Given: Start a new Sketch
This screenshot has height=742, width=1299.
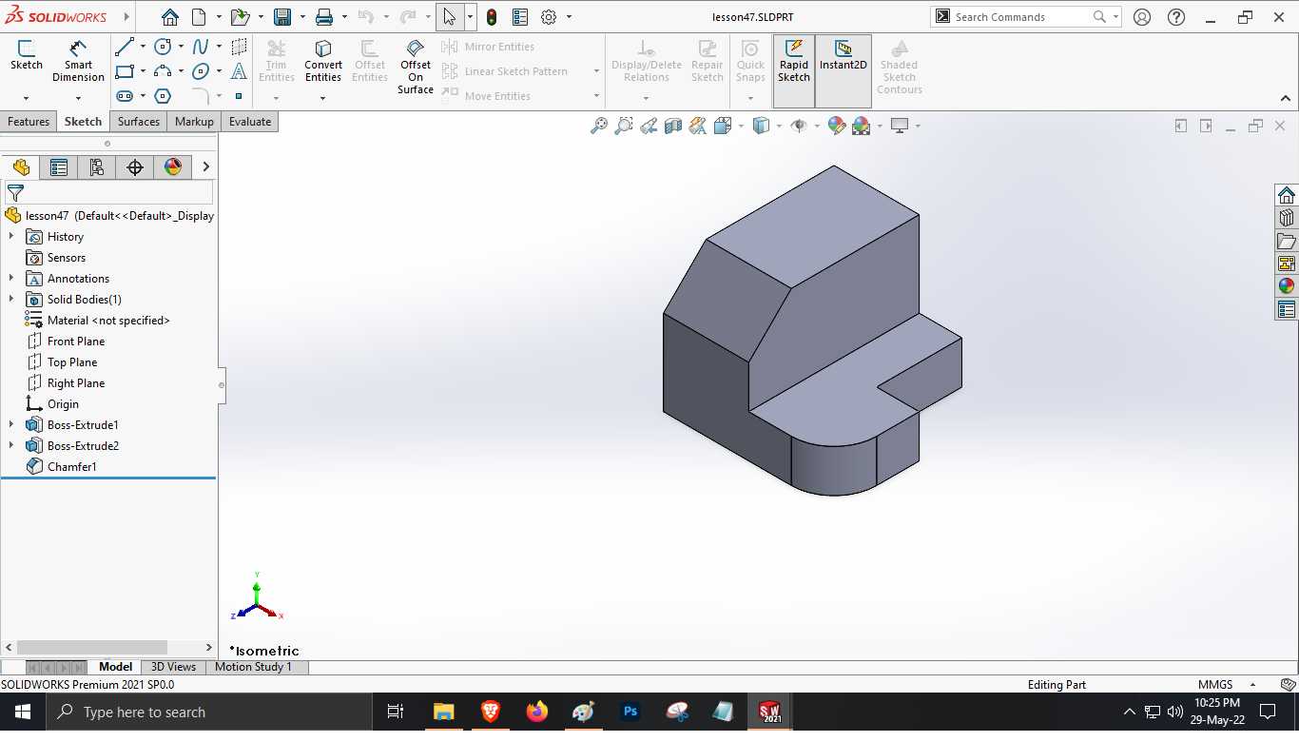Looking at the screenshot, I should tap(26, 55).
